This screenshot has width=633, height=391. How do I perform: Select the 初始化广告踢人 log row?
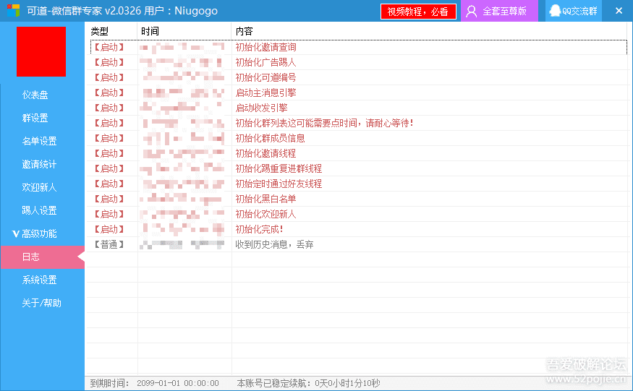click(x=358, y=63)
